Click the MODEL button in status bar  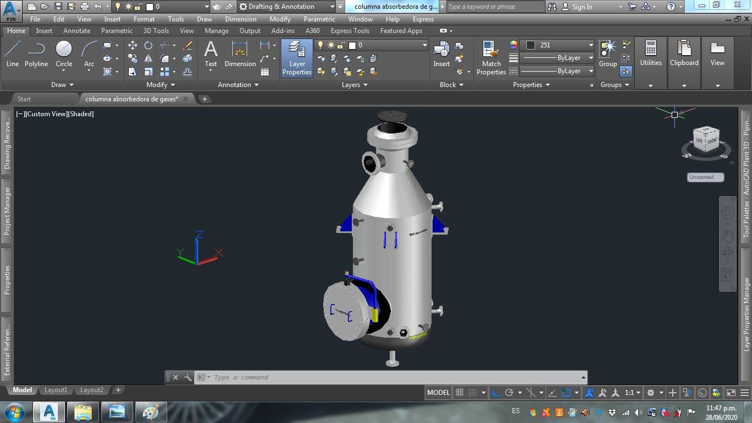pos(438,393)
